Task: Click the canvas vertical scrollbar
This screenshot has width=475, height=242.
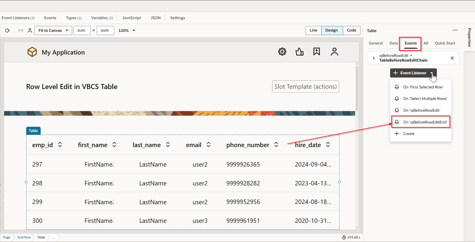Action: (357, 88)
